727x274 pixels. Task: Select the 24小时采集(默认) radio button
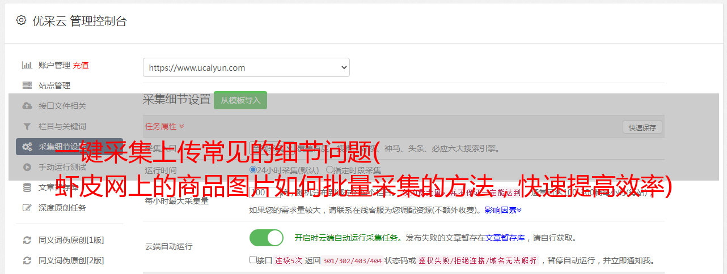click(x=253, y=170)
